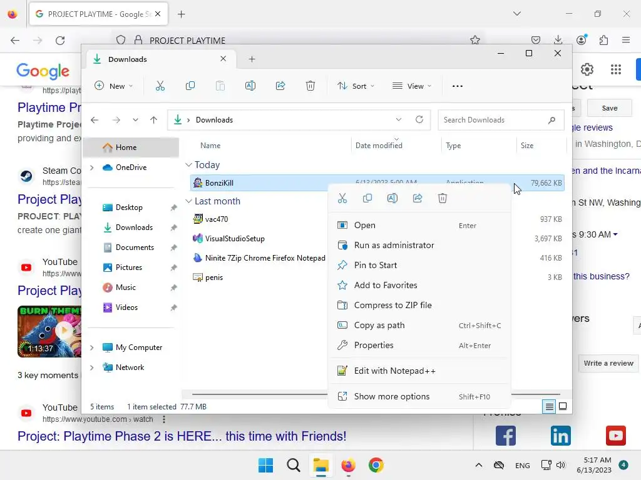The height and width of the screenshot is (480, 641).
Task: Collapse the Today group
Action: (x=188, y=165)
